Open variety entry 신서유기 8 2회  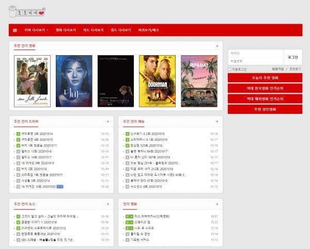tap(147, 134)
